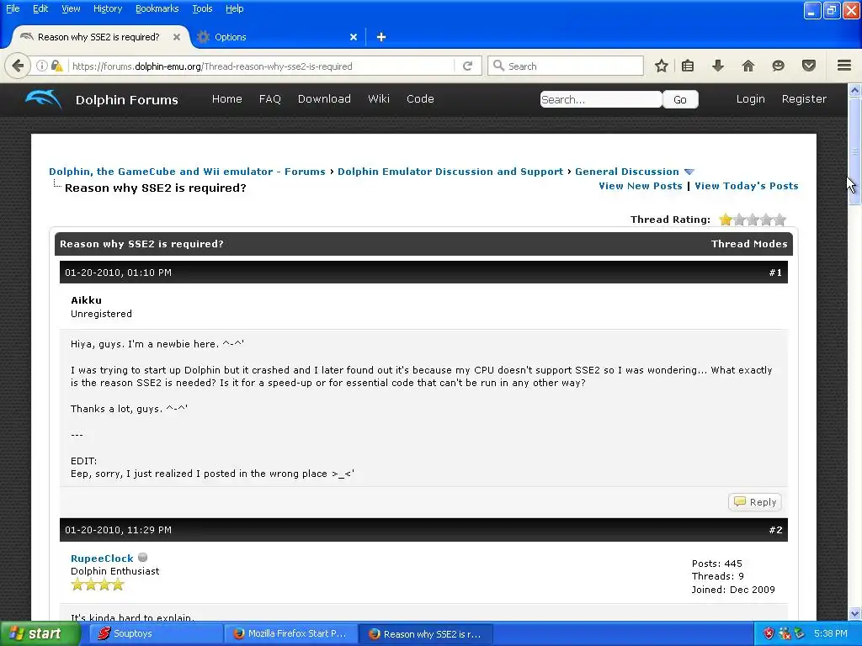This screenshot has width=862, height=646.
Task: Open the Tools menu
Action: [202, 8]
